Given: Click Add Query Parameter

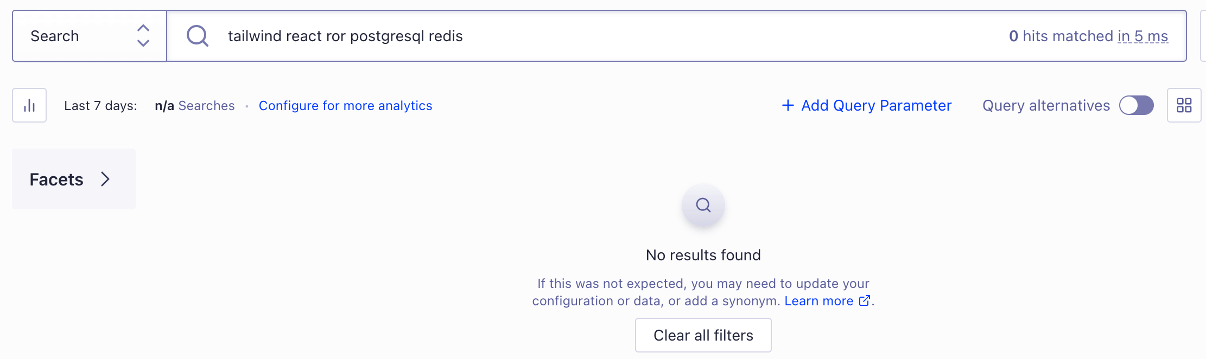Looking at the screenshot, I should pyautogui.click(x=875, y=105).
